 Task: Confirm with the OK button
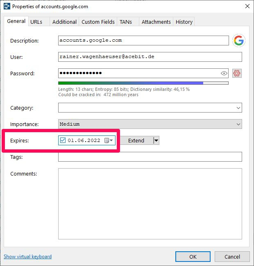tap(193, 257)
